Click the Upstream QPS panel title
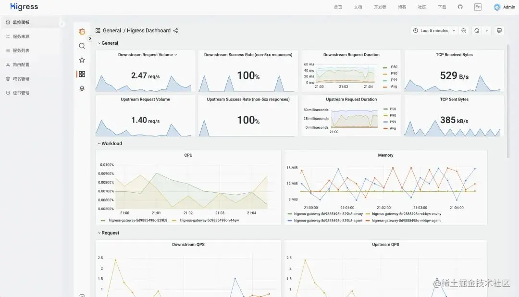The height and width of the screenshot is (297, 519). click(x=385, y=244)
